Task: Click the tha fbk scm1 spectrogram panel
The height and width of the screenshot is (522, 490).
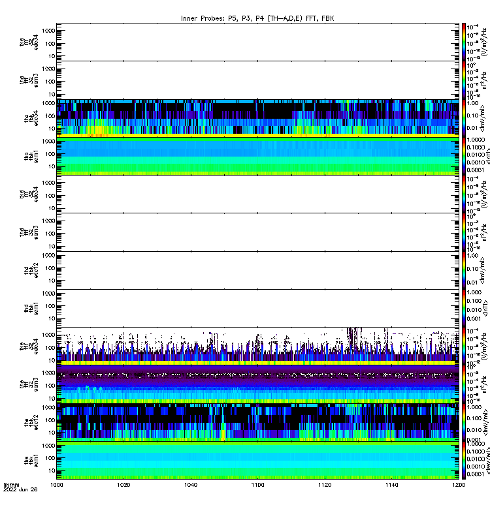Action: [257, 156]
